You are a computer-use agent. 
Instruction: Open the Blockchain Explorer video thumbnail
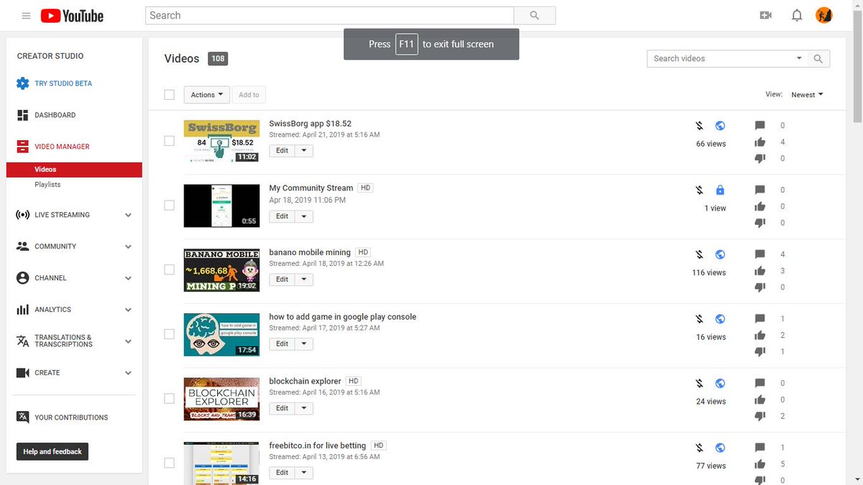[x=222, y=399]
